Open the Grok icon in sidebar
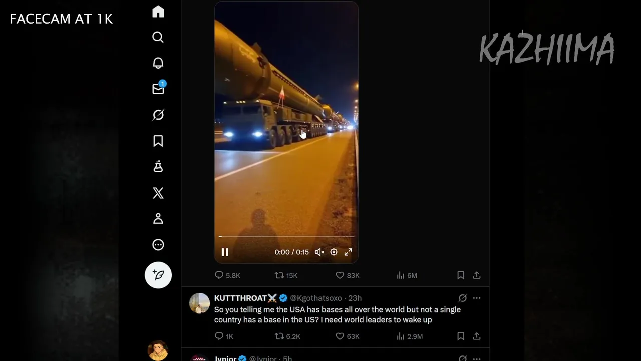Screen dimensions: 641x361 point(158,115)
